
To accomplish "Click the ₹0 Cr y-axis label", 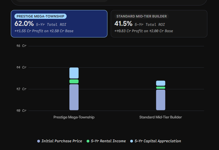I will click(21, 111).
